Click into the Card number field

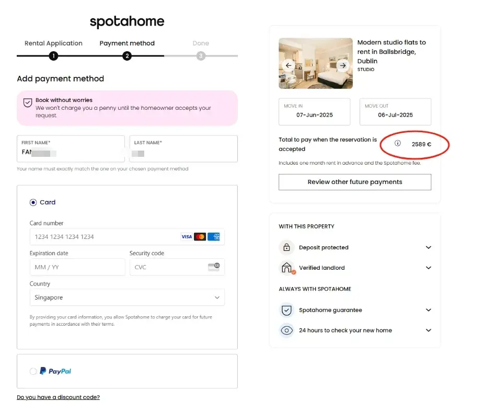[x=105, y=237]
